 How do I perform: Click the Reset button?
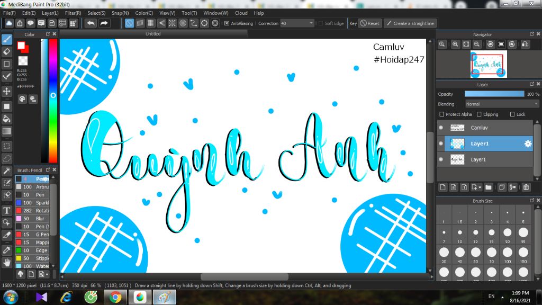coord(370,23)
